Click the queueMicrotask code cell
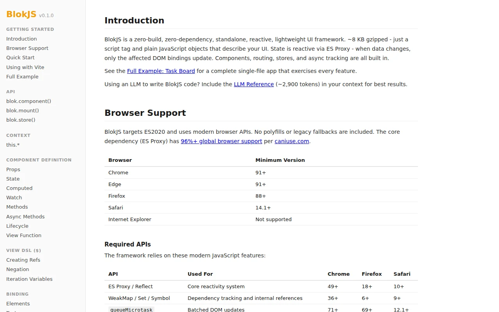 [x=131, y=310]
